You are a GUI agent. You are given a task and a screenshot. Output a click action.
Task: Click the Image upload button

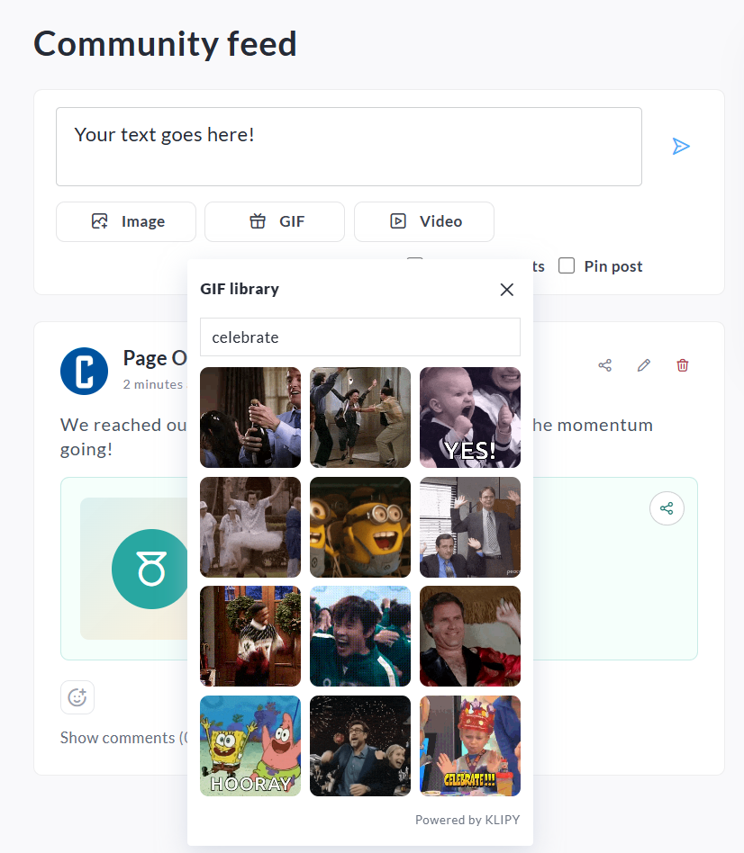pos(126,221)
